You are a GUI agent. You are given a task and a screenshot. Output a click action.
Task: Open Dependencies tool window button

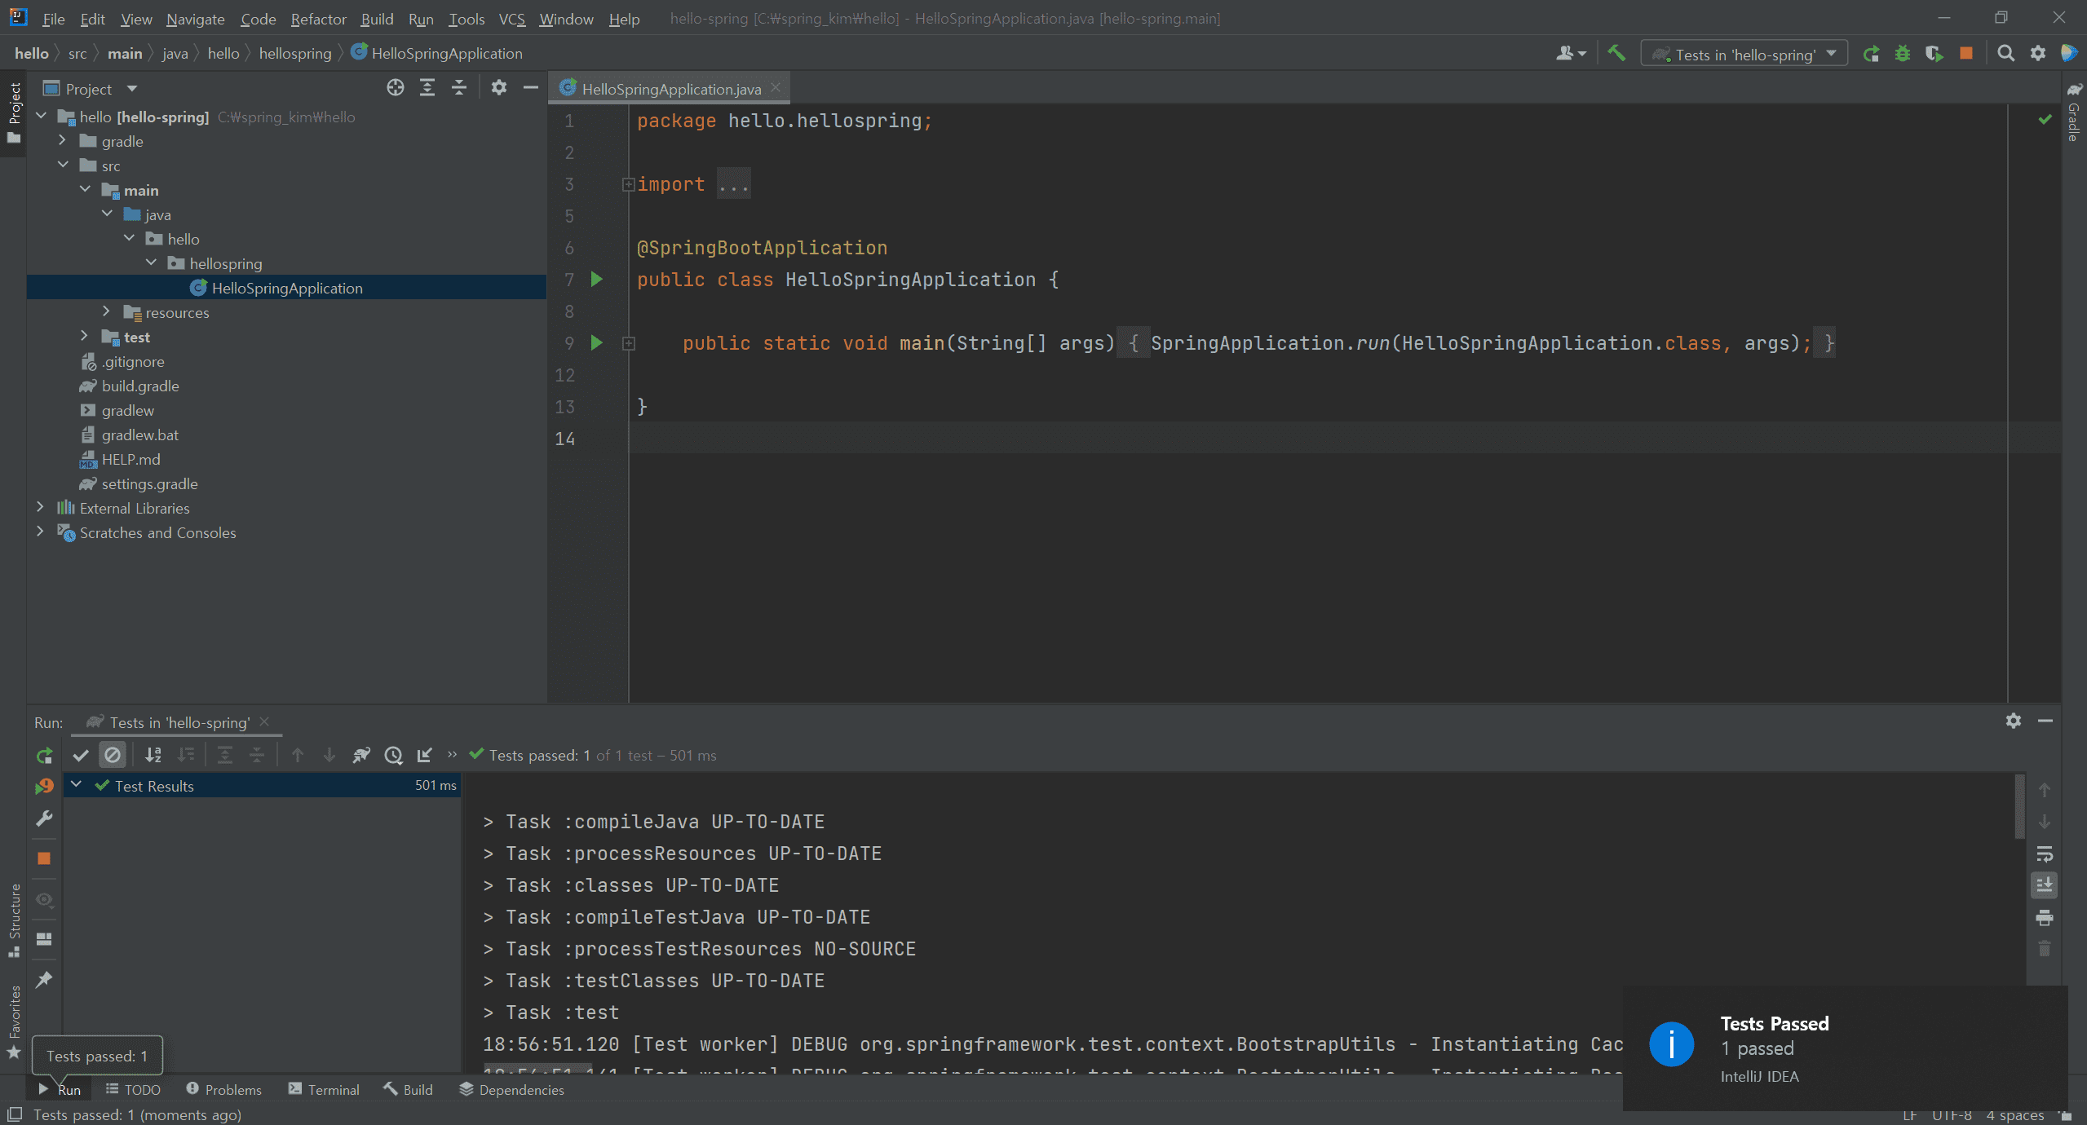tap(511, 1089)
